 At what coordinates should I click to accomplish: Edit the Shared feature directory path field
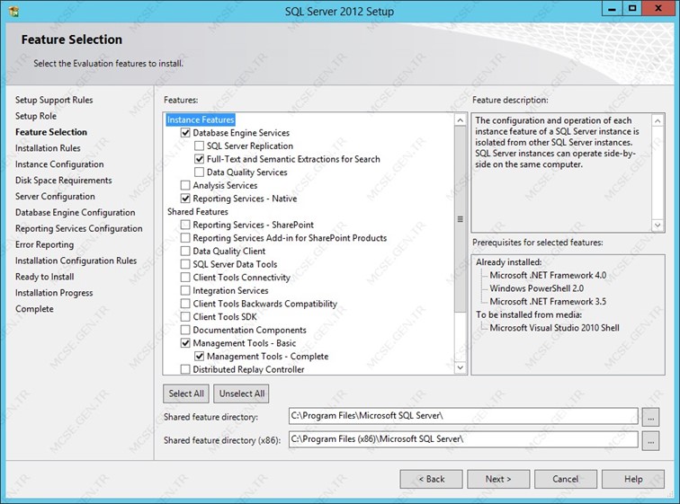click(x=463, y=416)
